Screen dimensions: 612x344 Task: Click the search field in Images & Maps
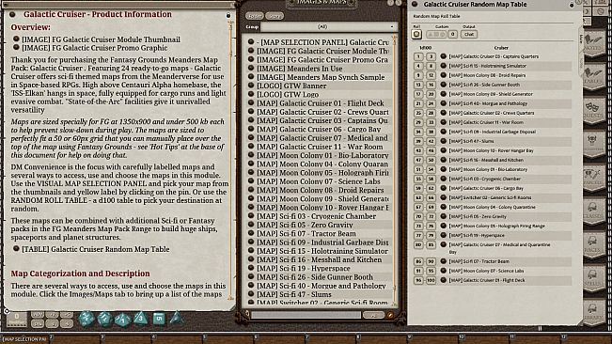click(306, 315)
